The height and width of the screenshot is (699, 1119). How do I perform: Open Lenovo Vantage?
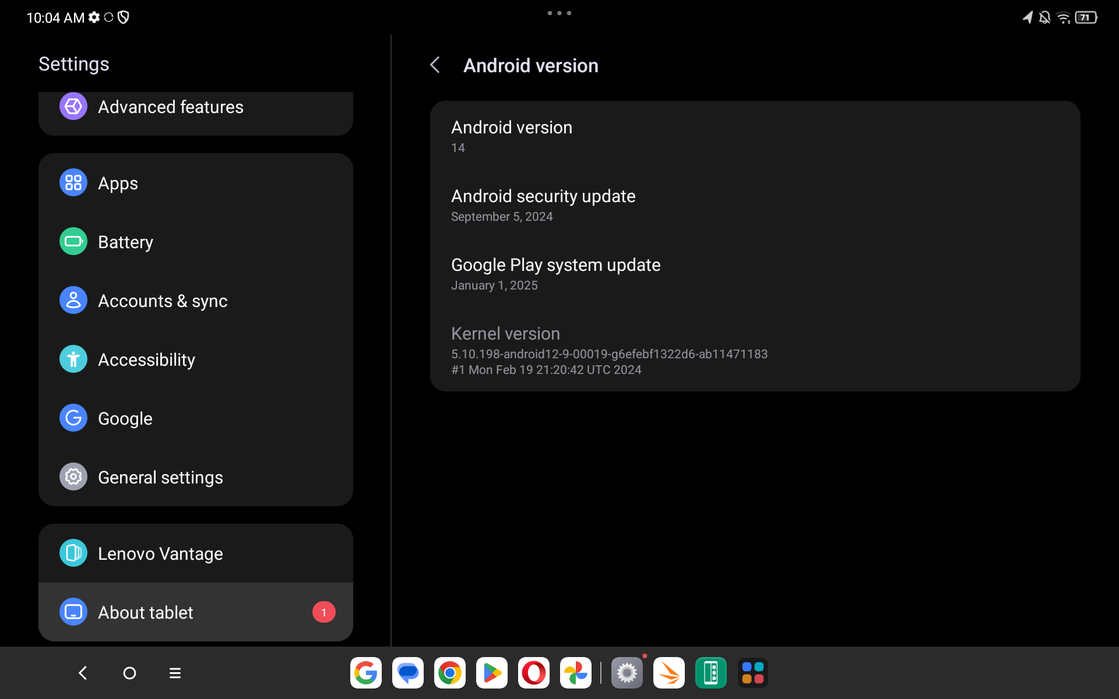pos(196,553)
